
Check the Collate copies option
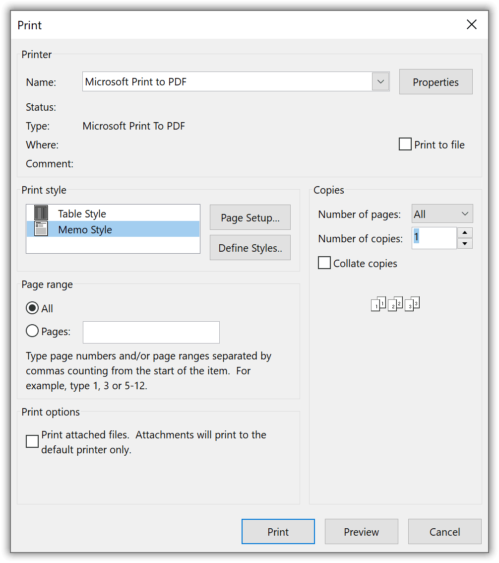(x=324, y=263)
